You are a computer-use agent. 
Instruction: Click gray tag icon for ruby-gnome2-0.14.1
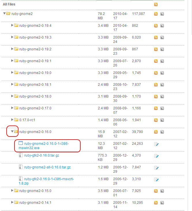162,203
